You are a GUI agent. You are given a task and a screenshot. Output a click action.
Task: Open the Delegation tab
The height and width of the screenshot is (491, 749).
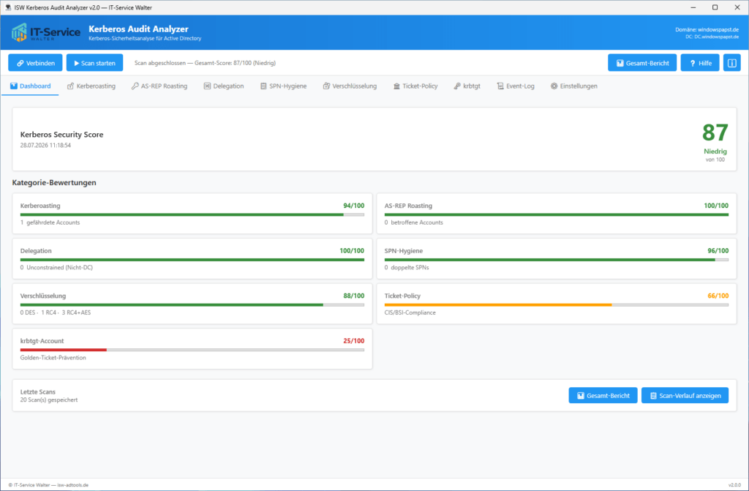[224, 86]
